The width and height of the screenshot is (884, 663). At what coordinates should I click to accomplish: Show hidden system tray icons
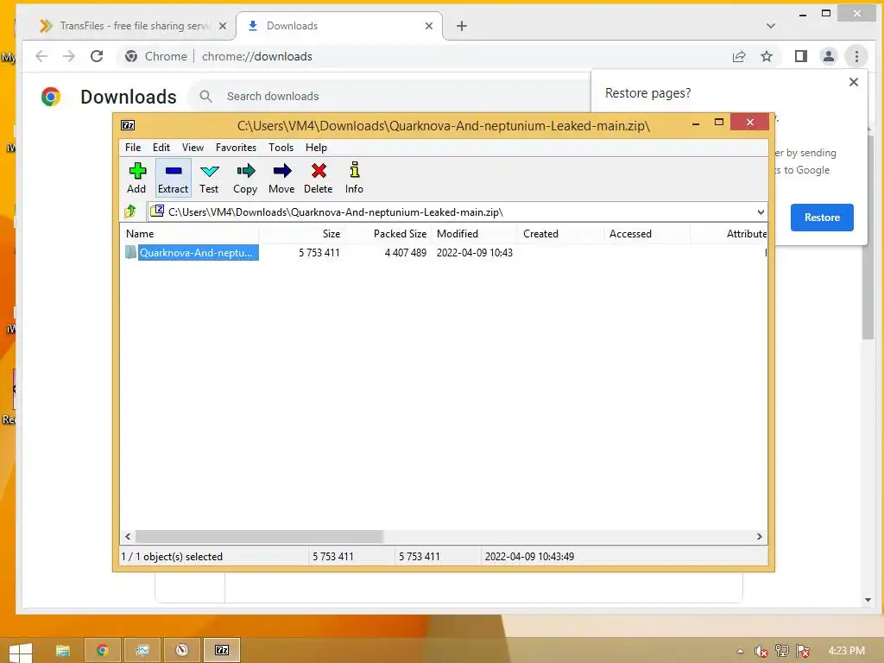pos(740,651)
